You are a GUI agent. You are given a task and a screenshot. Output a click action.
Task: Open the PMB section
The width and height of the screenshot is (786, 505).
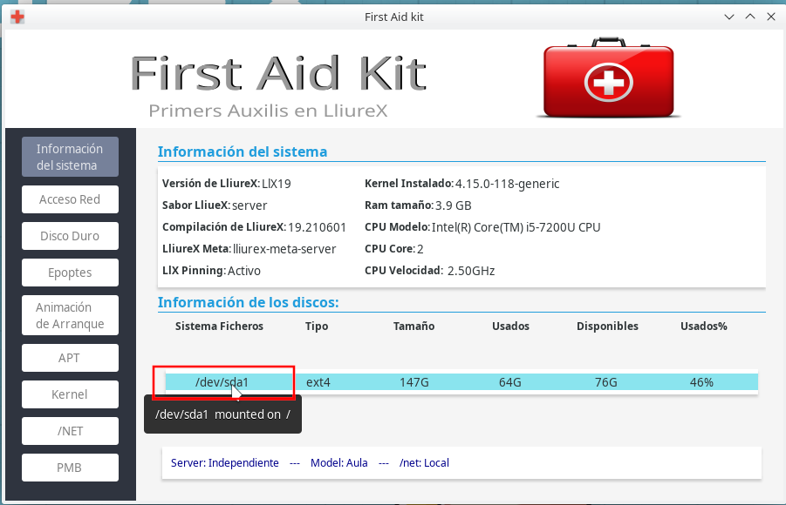click(70, 468)
